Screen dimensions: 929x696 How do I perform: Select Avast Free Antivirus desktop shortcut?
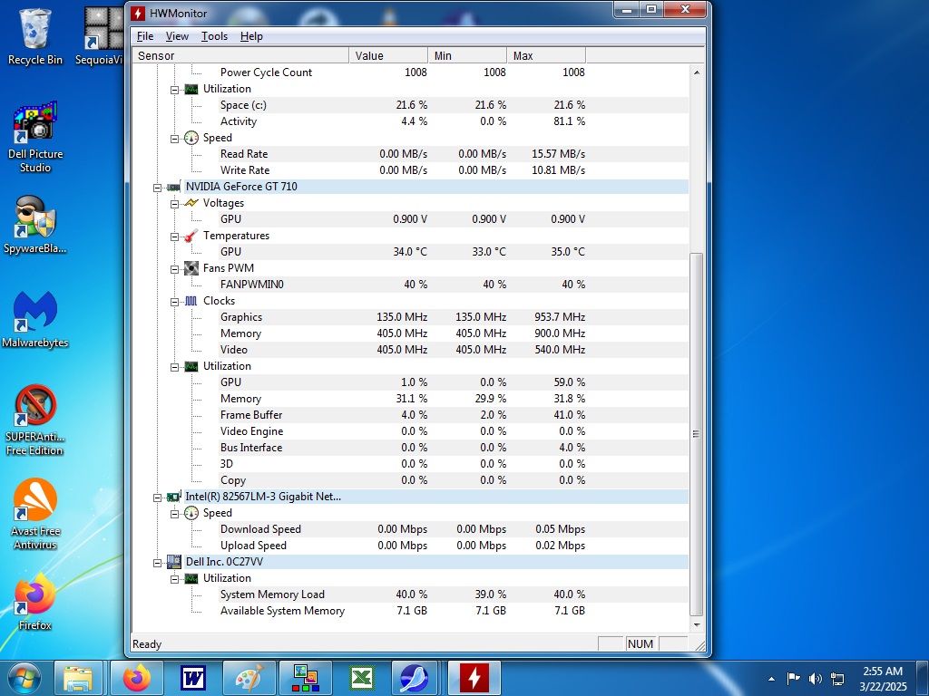(x=35, y=514)
